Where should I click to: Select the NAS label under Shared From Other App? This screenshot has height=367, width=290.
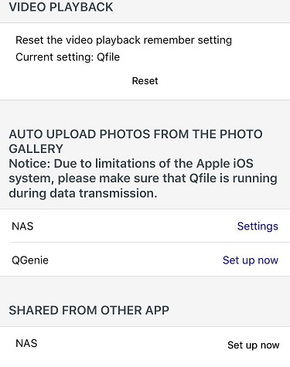[26, 343]
